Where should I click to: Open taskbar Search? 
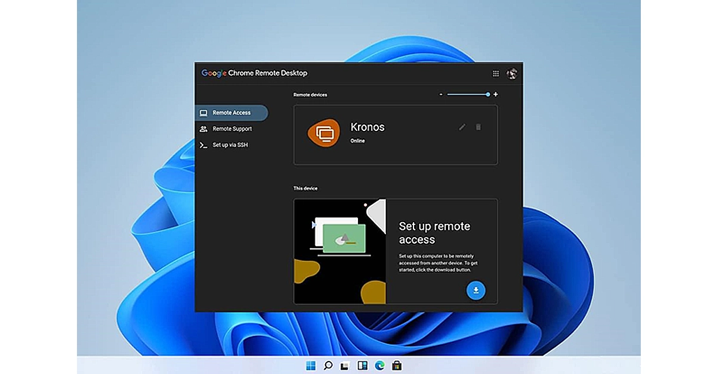click(x=328, y=365)
